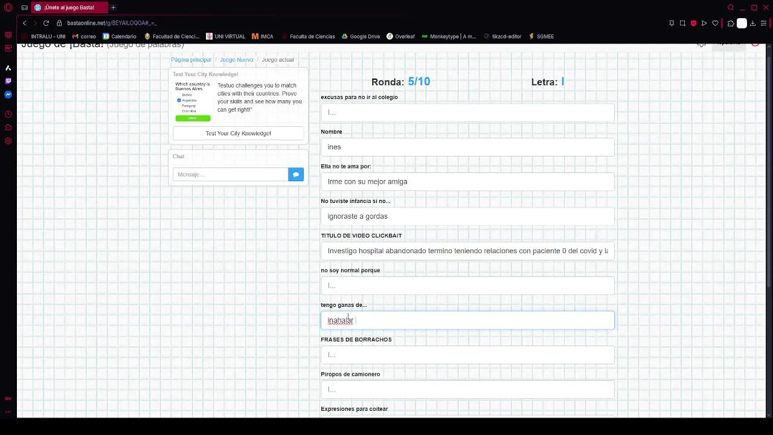Open browser settings gear in the sidebar
Image resolution: width=773 pixels, height=435 pixels.
coord(8,141)
